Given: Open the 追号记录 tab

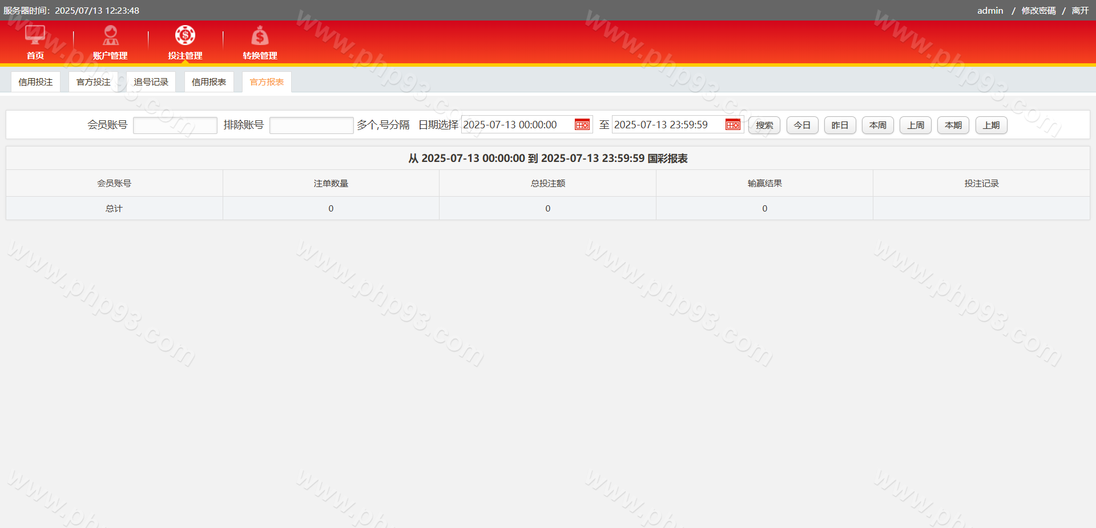Looking at the screenshot, I should click(x=151, y=82).
